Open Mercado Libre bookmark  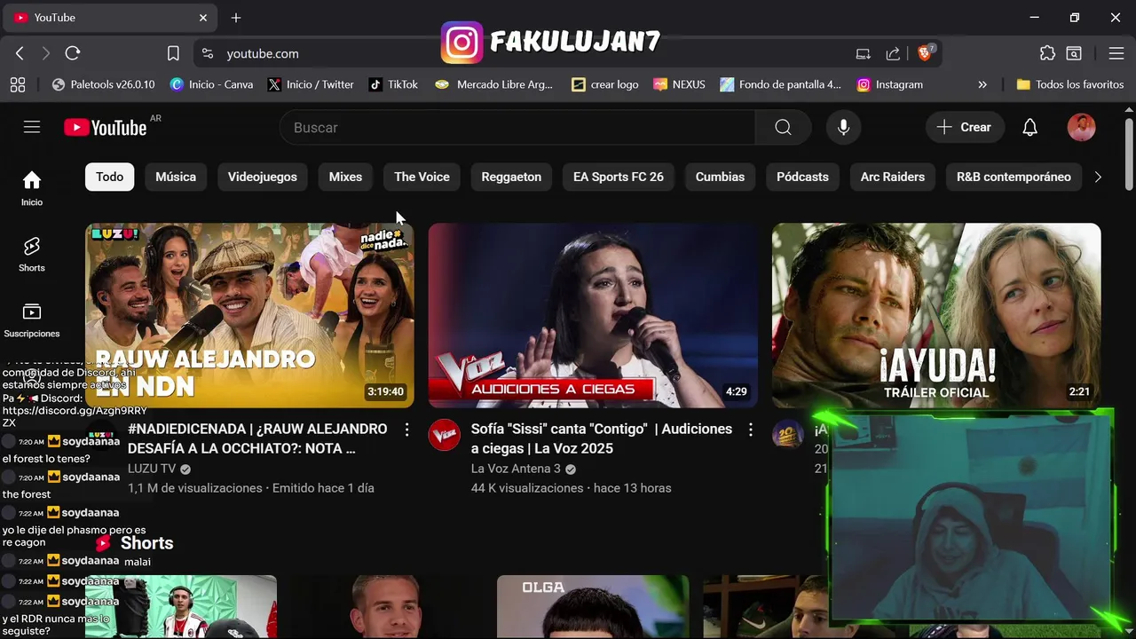pos(493,84)
